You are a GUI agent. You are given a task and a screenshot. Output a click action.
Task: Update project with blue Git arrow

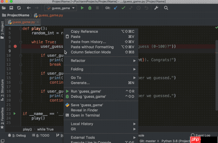tap(116, 8)
